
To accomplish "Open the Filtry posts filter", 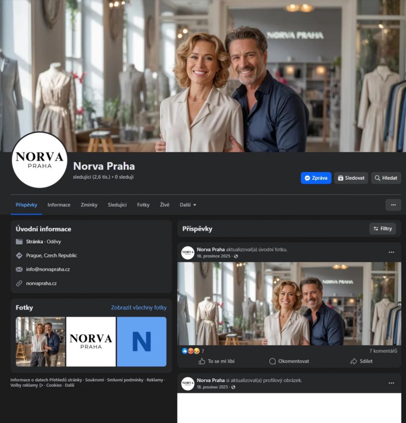I will click(x=382, y=228).
